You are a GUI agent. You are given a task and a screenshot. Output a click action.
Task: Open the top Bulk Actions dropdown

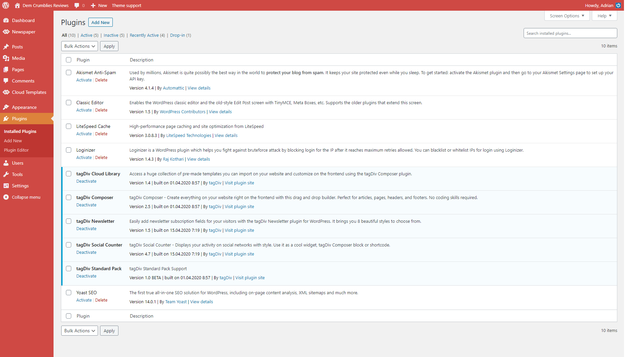coord(80,46)
